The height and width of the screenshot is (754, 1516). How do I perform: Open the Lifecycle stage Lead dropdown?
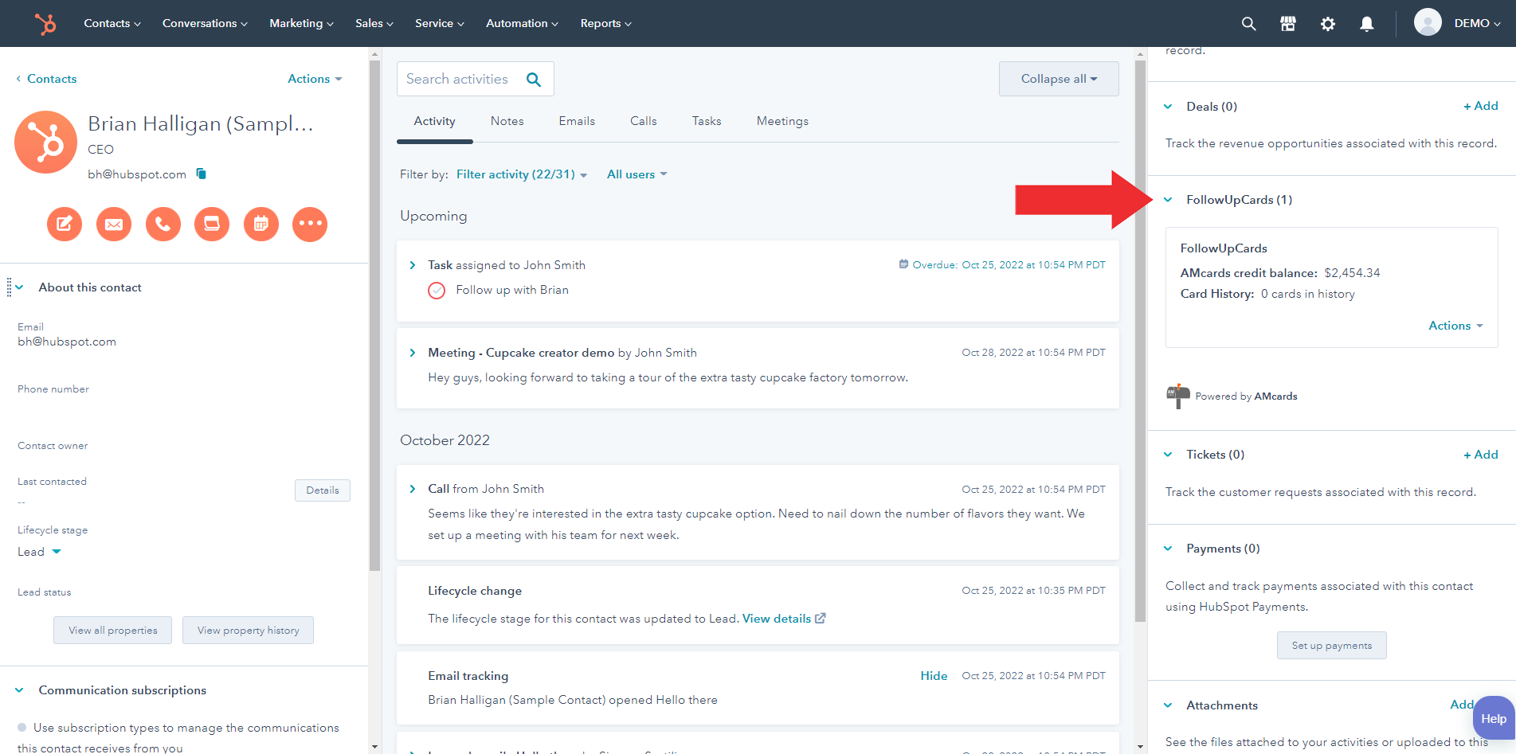pyautogui.click(x=39, y=552)
